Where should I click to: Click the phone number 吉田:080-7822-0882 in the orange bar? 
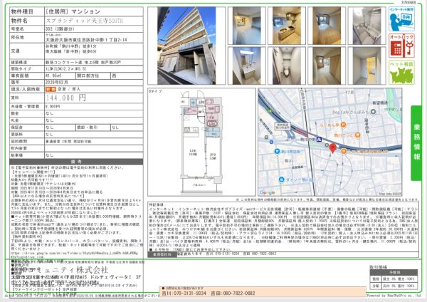coord(233,293)
